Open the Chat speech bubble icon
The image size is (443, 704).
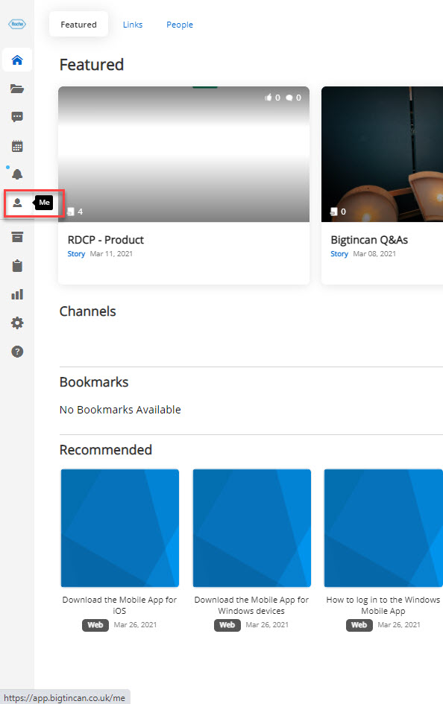(x=17, y=117)
